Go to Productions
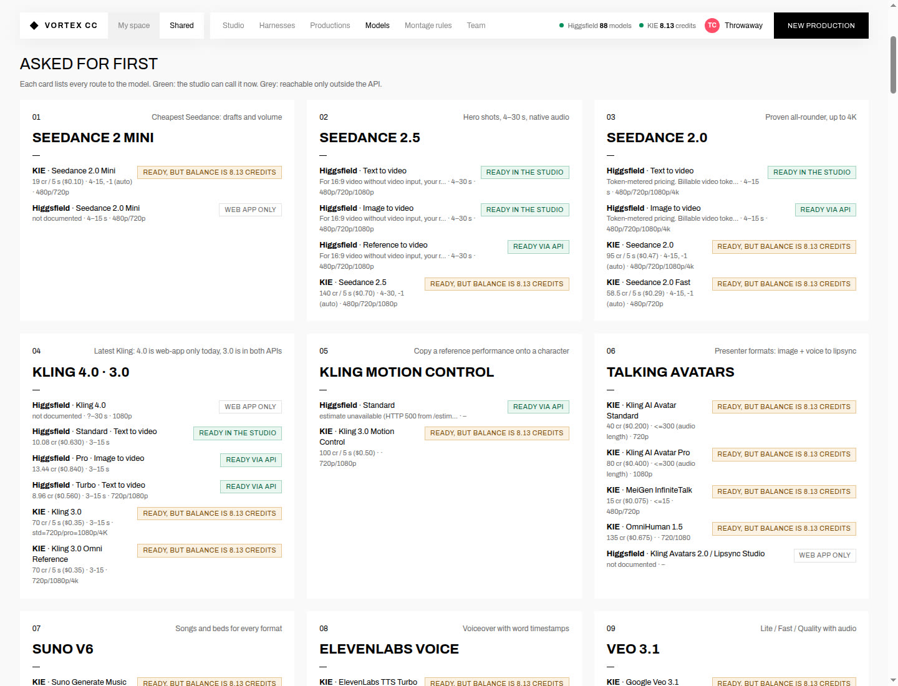This screenshot has height=686, width=898. pos(330,26)
